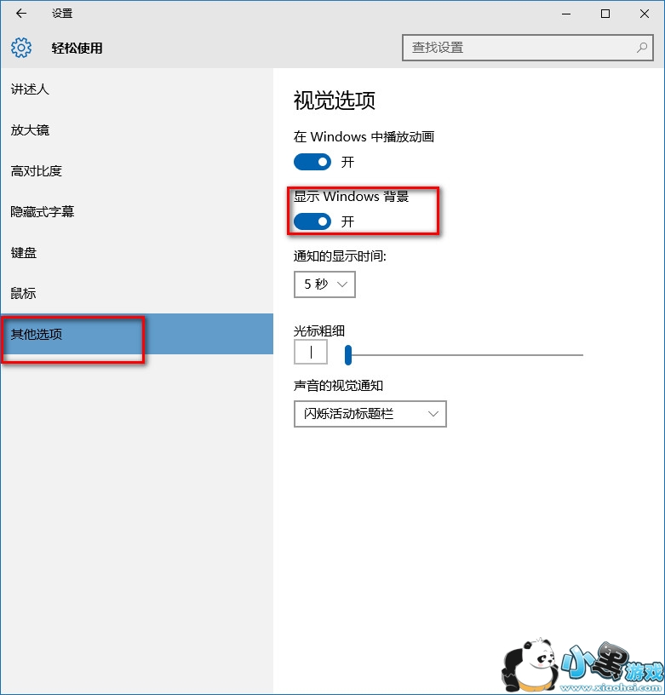
Task: Minimize the Settings window
Action: tap(565, 14)
